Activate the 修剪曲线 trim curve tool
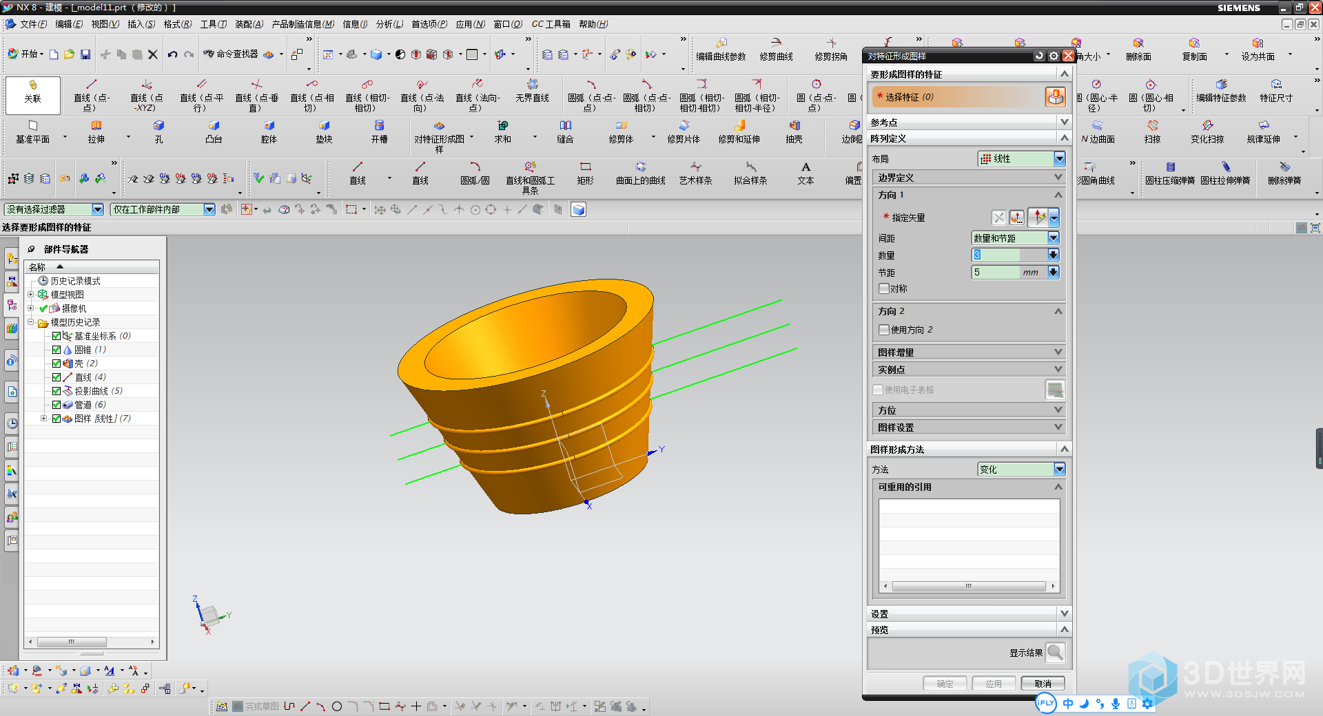This screenshot has height=716, width=1323. pos(776,50)
